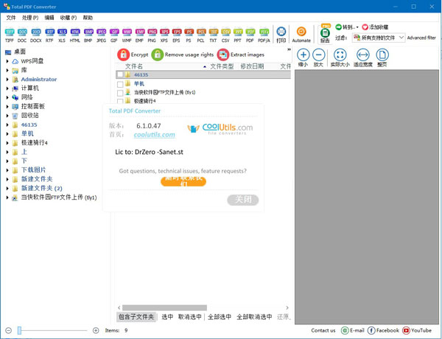Select the DOC conversion icon

(x=22, y=35)
